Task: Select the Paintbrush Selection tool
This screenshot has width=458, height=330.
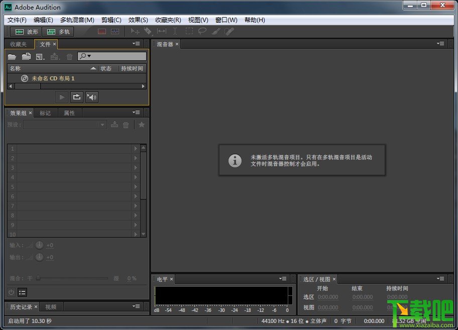Action: coord(215,31)
